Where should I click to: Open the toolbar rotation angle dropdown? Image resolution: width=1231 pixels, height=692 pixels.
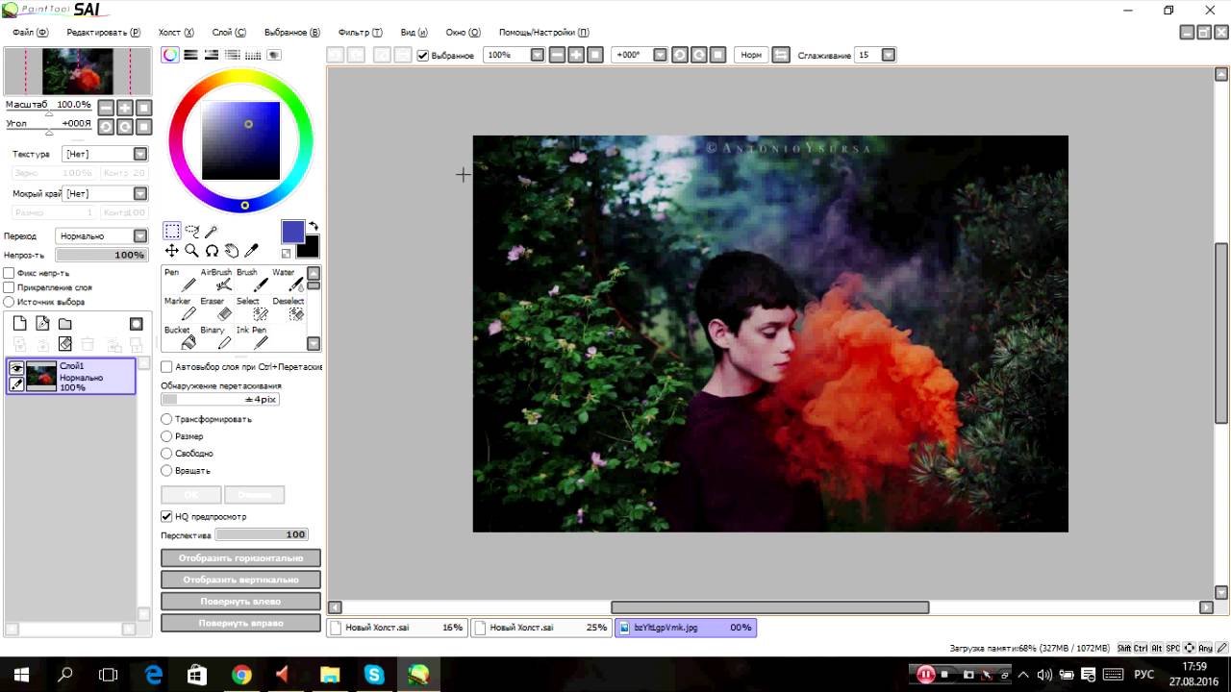pyautogui.click(x=660, y=55)
